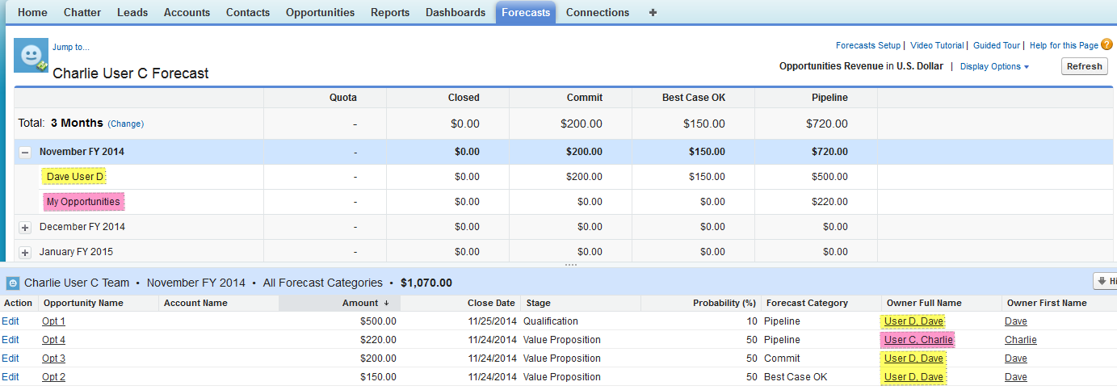Open the Connections tab
The width and height of the screenshot is (1117, 390).
(x=598, y=12)
